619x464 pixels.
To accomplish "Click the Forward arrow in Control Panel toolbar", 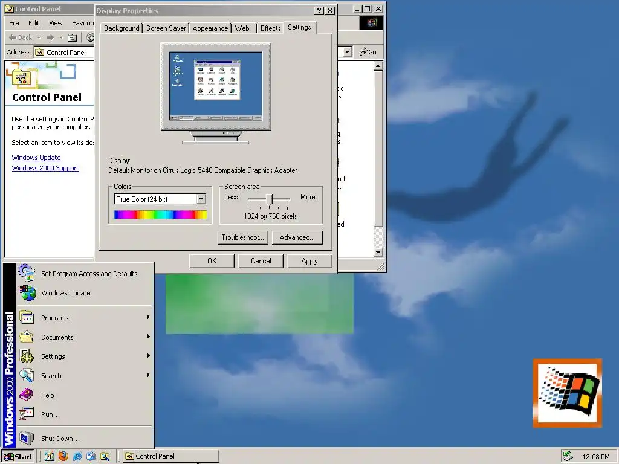I will tap(50, 37).
